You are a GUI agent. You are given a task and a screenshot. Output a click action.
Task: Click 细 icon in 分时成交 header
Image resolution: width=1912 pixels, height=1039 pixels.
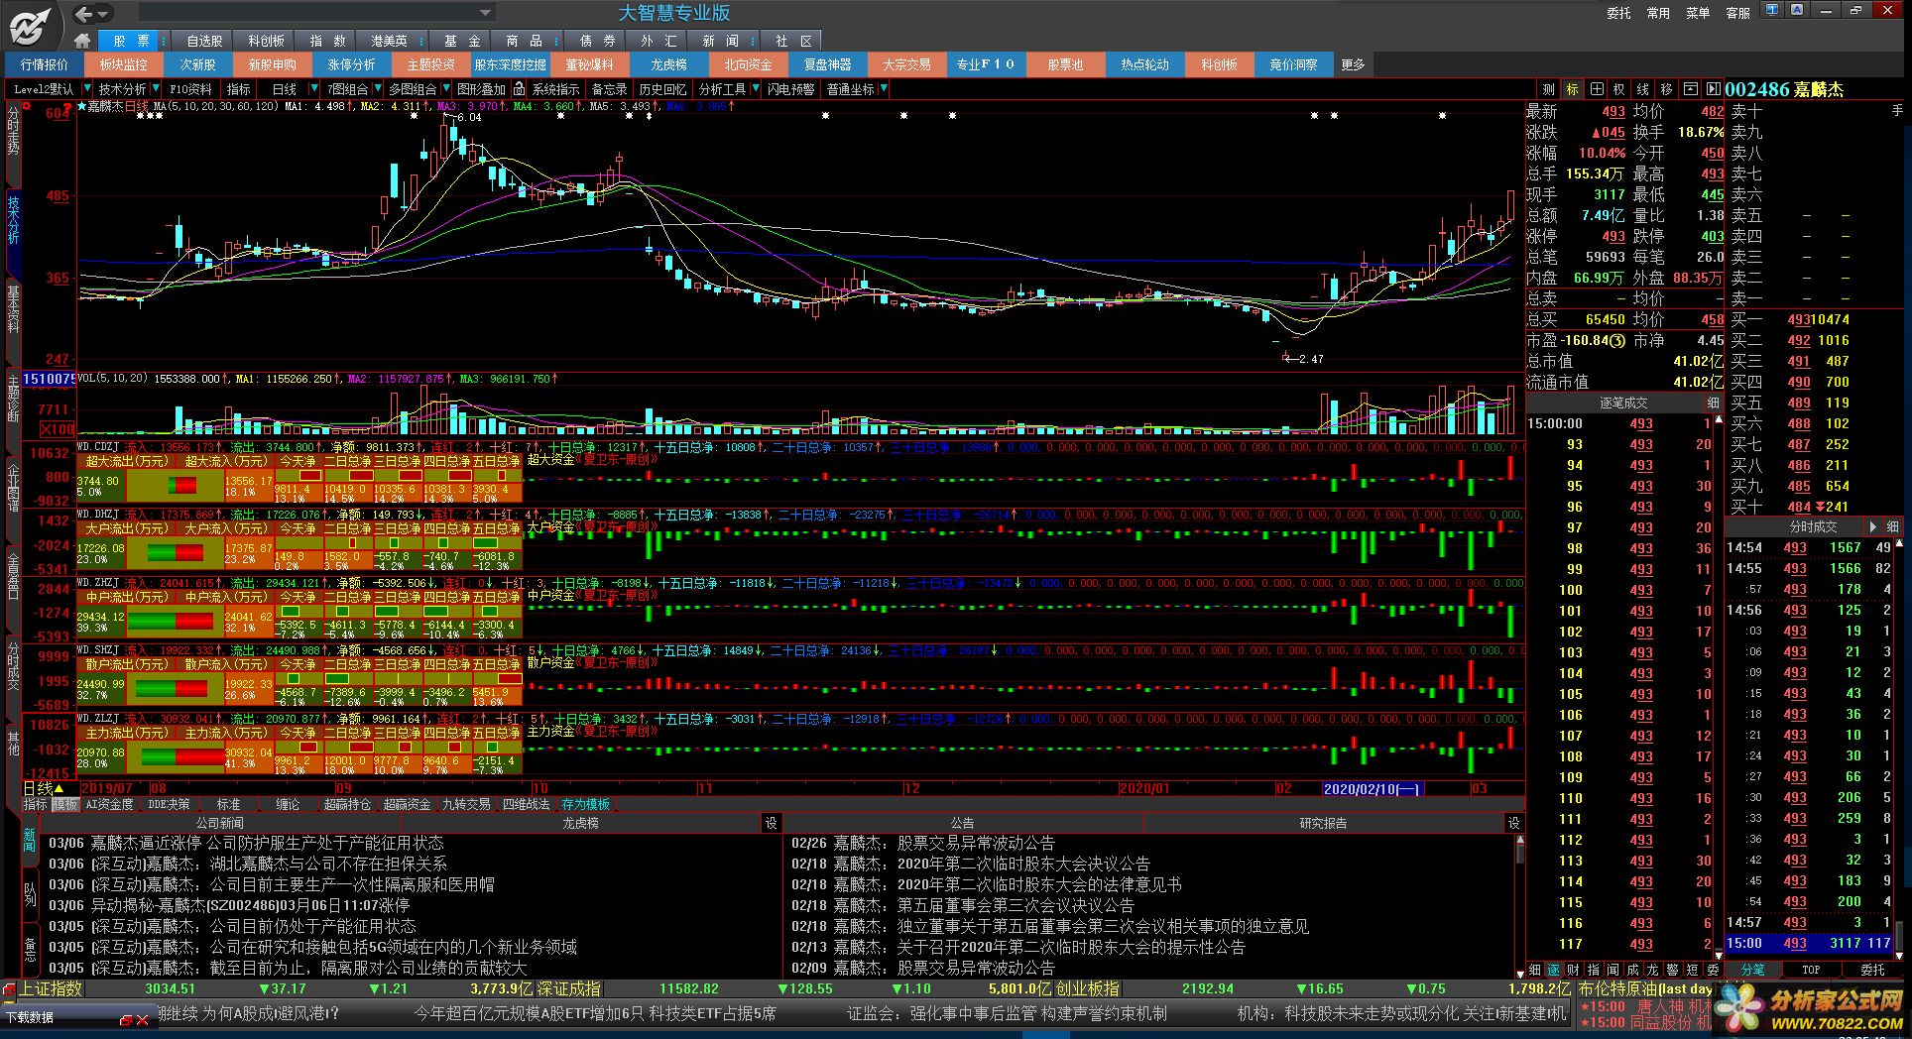point(1892,526)
